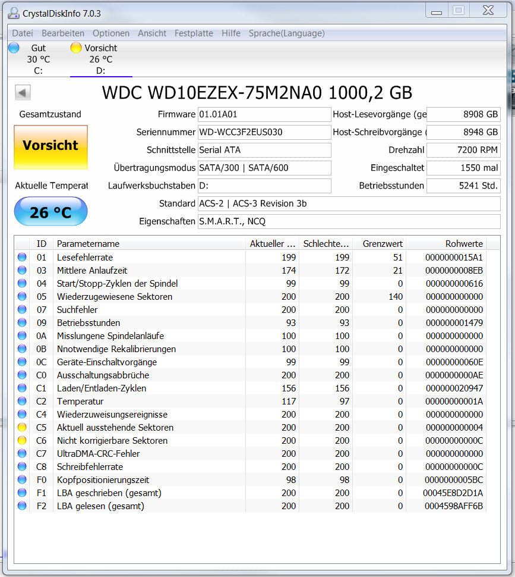Click the Host-Schreibvorgänge value 8948 GB

[x=463, y=132]
